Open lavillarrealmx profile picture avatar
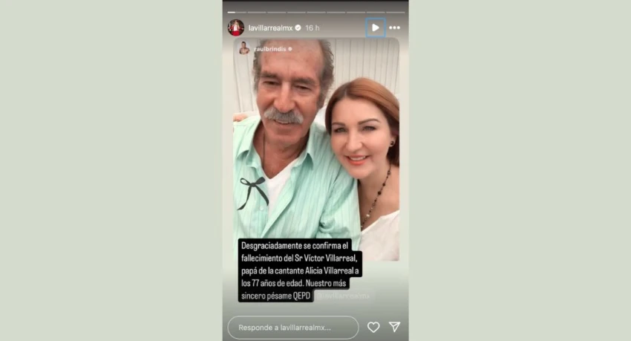The height and width of the screenshot is (341, 631). click(236, 27)
